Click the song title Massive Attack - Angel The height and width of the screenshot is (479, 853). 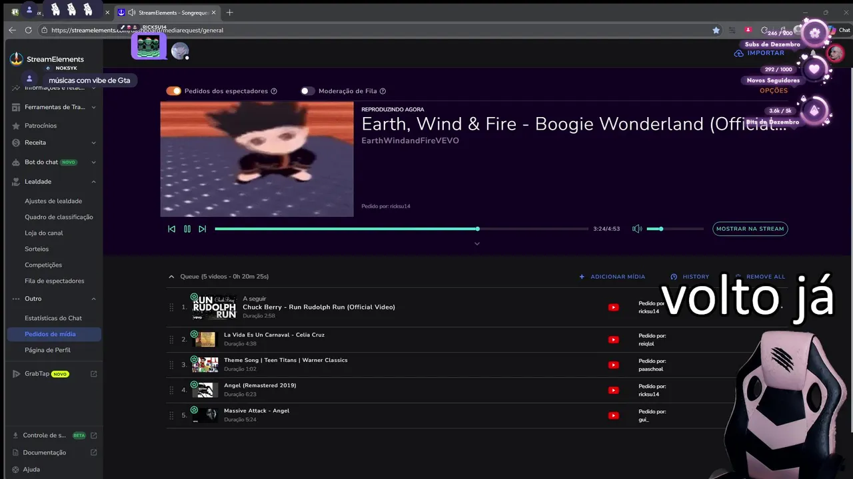[257, 411]
